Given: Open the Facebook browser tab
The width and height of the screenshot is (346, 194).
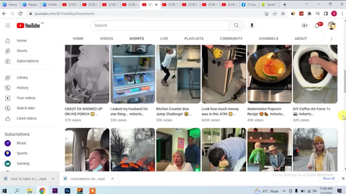Looking at the screenshot, I should coord(249,5).
